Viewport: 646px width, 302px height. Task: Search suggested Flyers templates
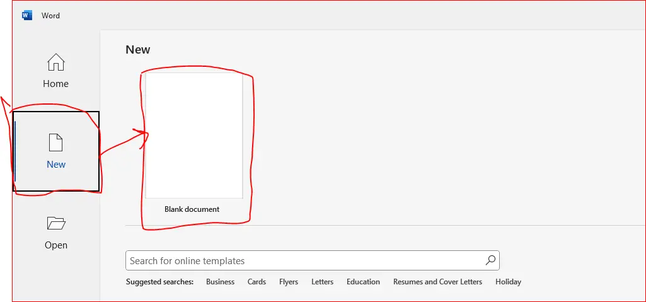coord(289,282)
